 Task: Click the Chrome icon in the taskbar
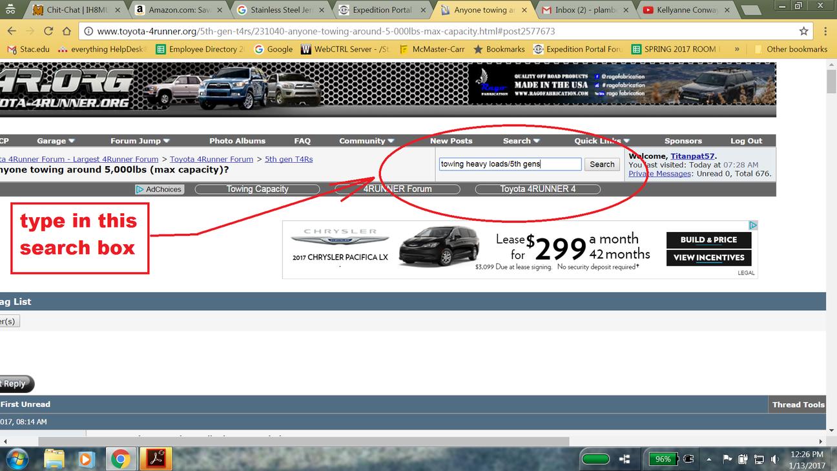pyautogui.click(x=120, y=459)
